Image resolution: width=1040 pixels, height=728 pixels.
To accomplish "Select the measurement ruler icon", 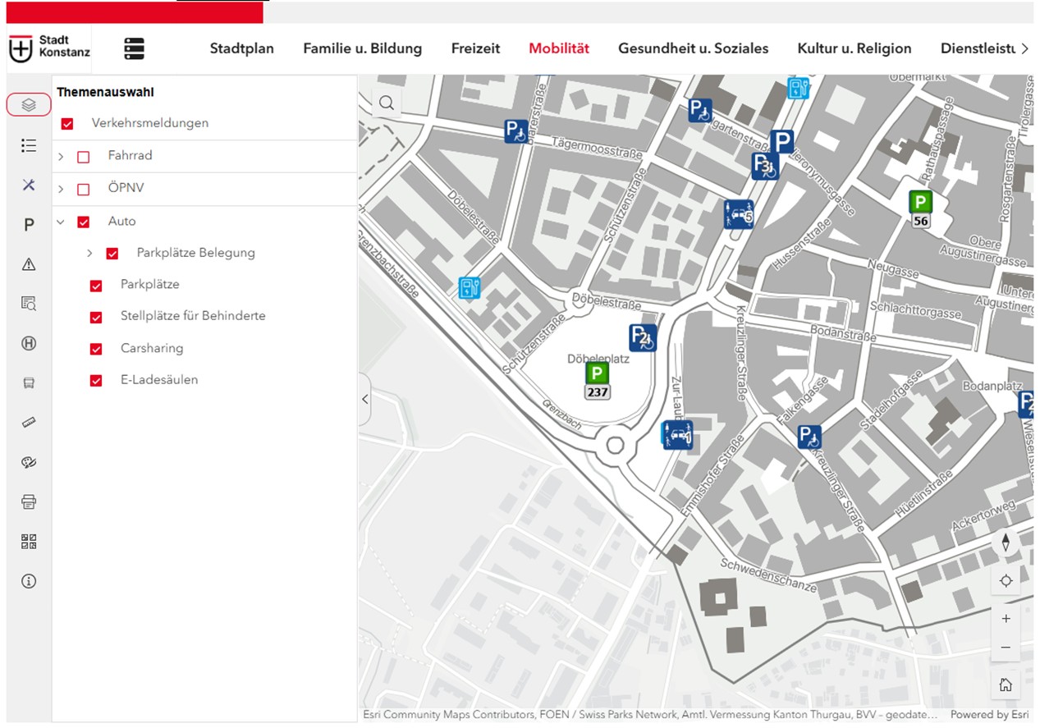I will point(28,422).
